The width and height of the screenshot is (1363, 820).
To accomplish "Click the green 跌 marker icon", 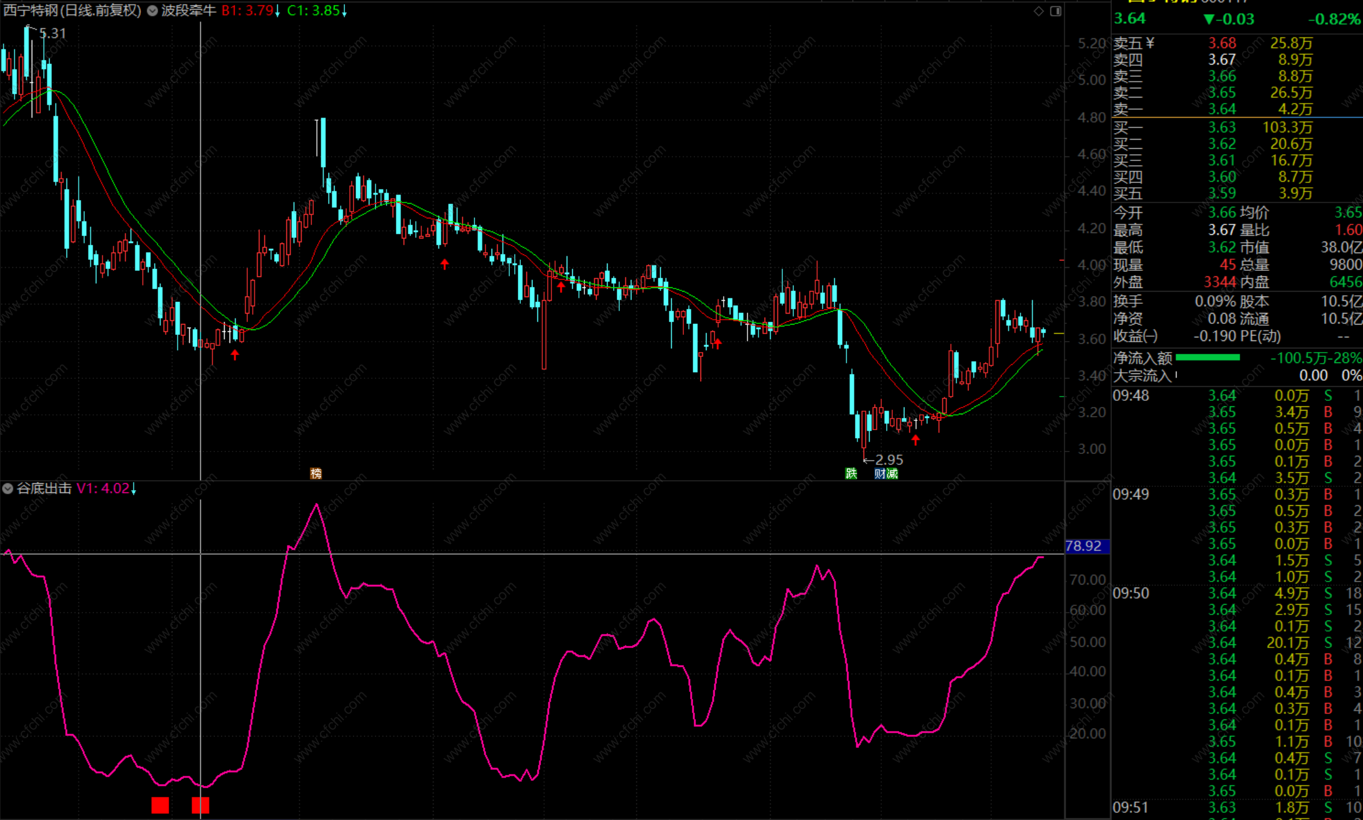I will pos(851,473).
